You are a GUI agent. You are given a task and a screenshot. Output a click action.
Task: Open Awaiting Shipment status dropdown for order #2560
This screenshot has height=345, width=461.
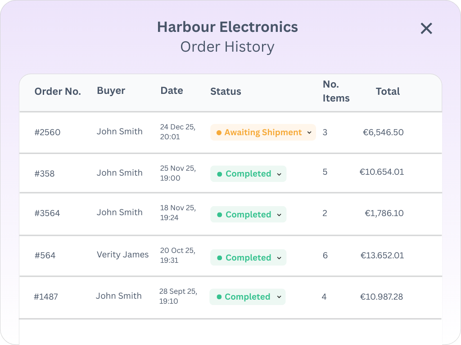tap(263, 133)
